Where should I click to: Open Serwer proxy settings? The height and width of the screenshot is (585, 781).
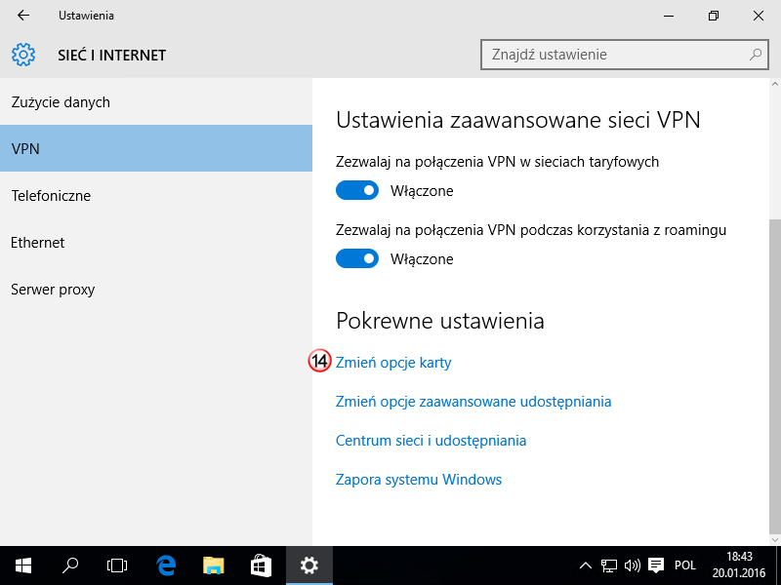point(156,289)
